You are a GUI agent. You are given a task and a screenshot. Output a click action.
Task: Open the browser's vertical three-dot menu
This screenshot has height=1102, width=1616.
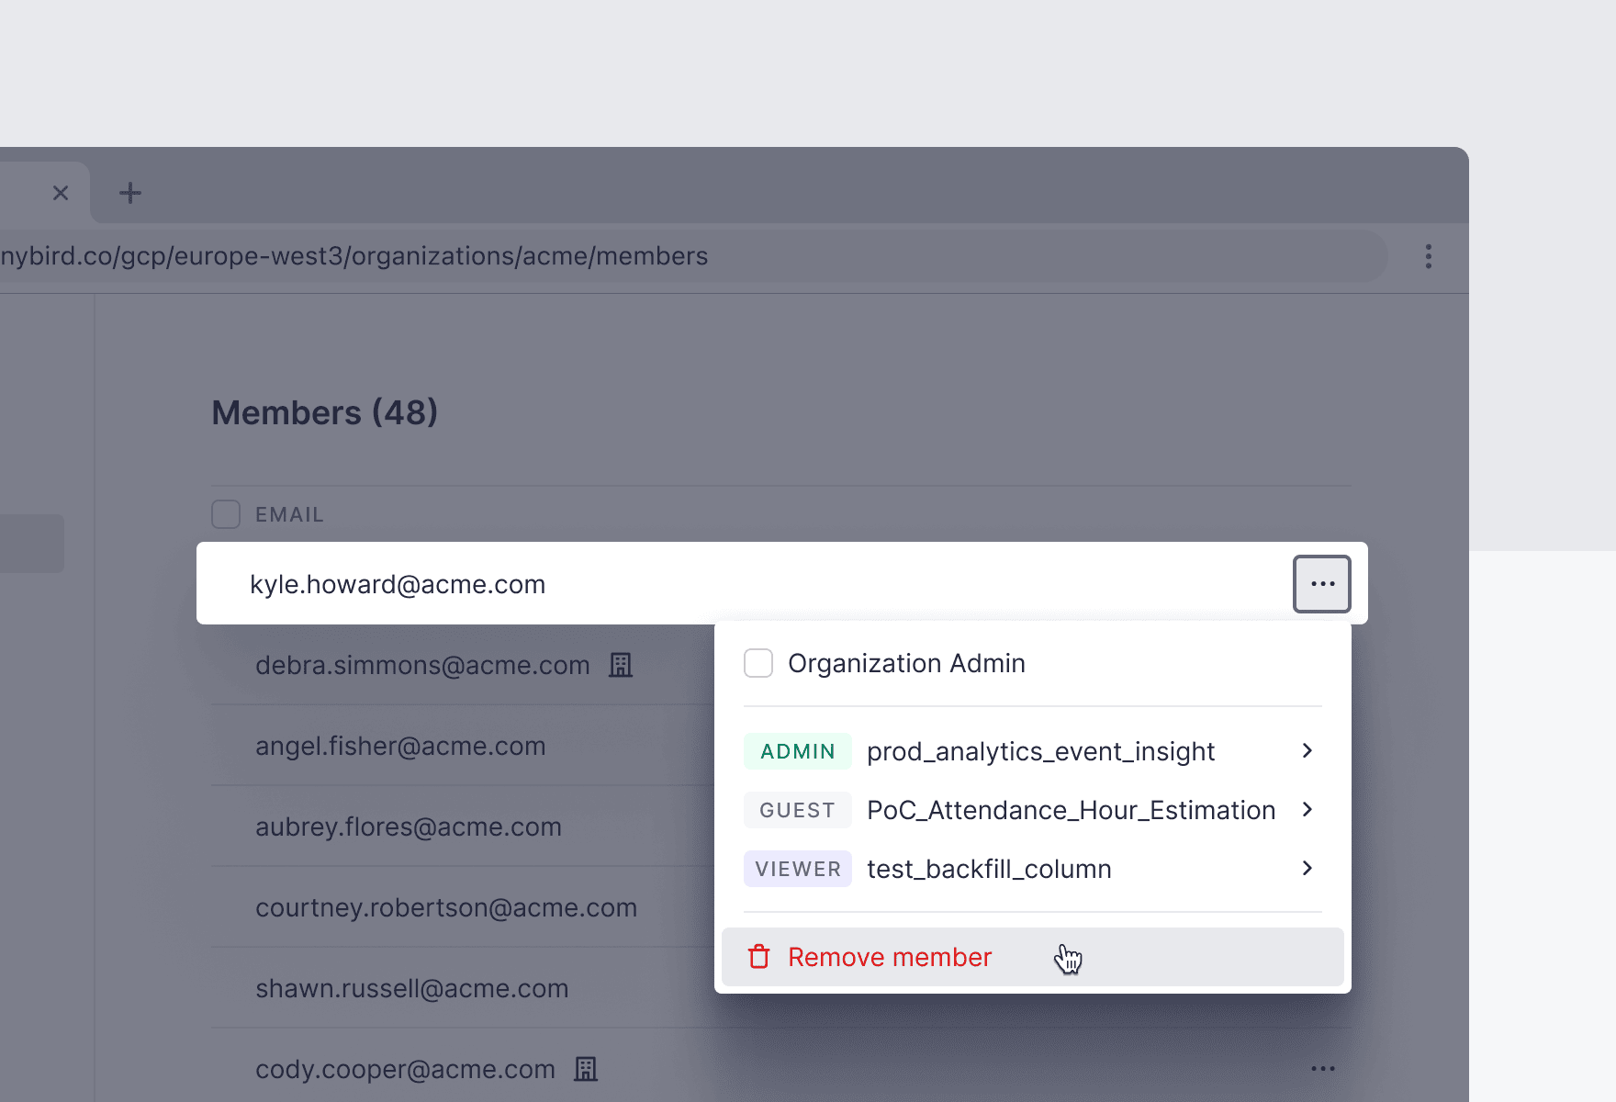point(1428,256)
